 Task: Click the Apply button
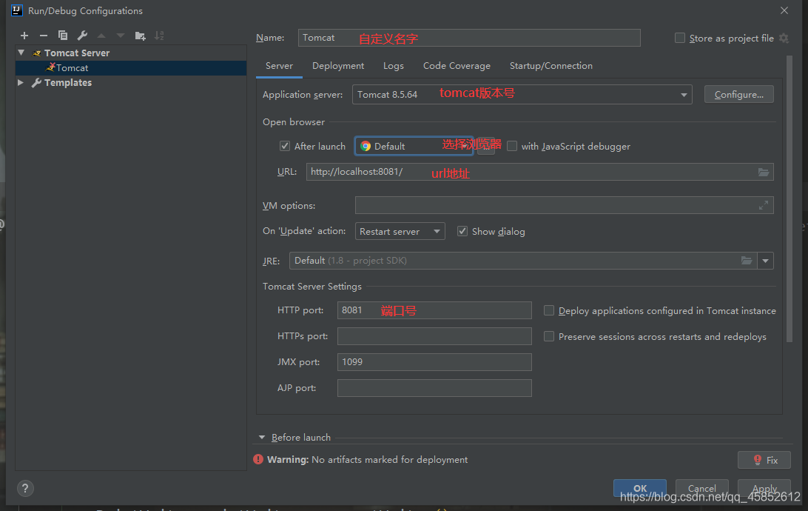tap(764, 488)
